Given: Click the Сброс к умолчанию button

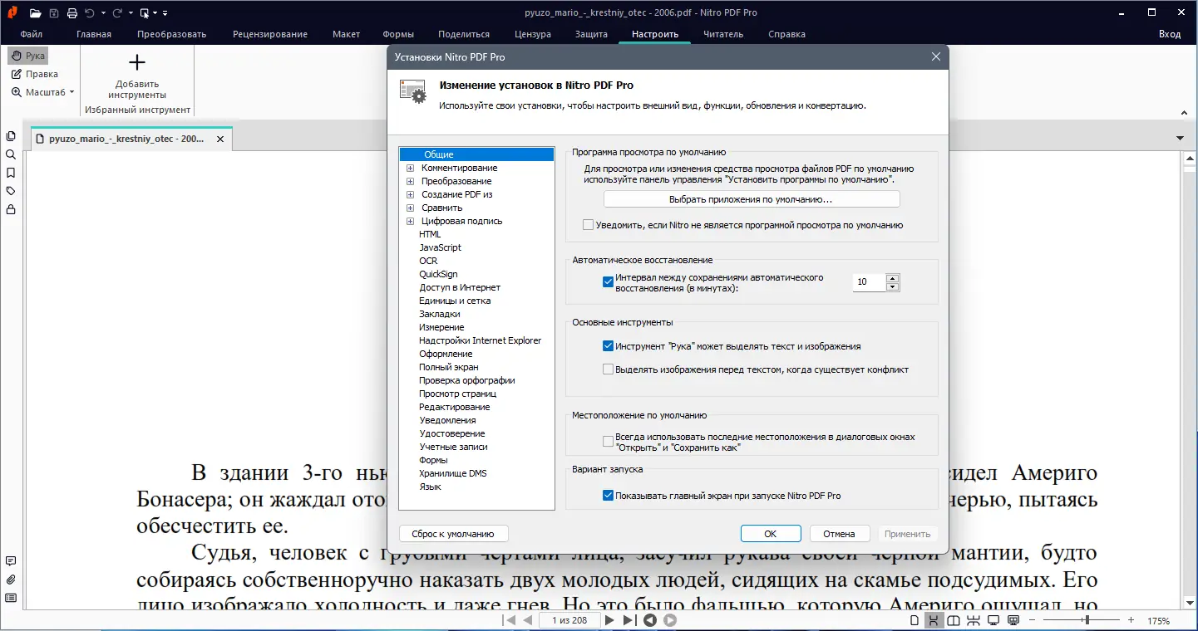Looking at the screenshot, I should pyautogui.click(x=454, y=534).
